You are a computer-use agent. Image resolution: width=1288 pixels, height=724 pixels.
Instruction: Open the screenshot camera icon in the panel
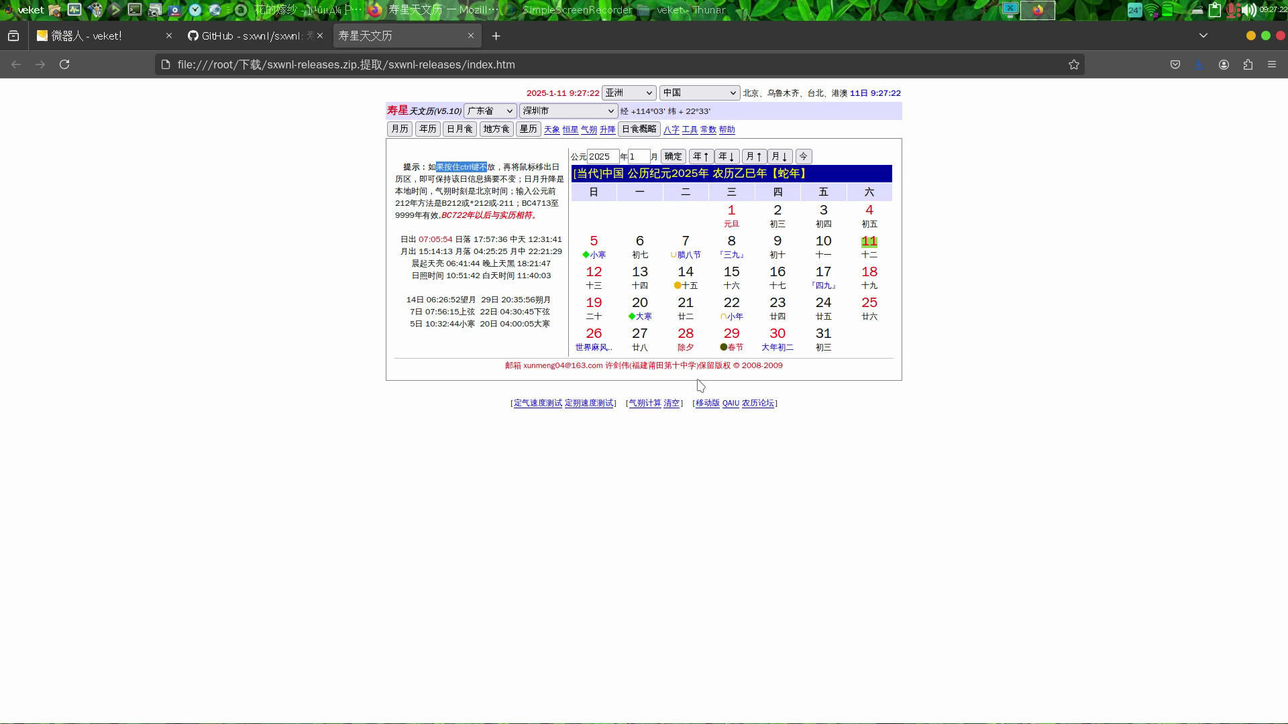[155, 10]
